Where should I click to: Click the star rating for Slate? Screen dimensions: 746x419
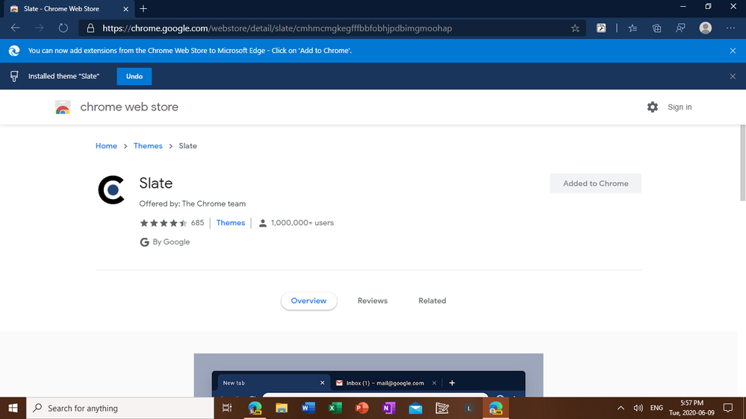[164, 223]
